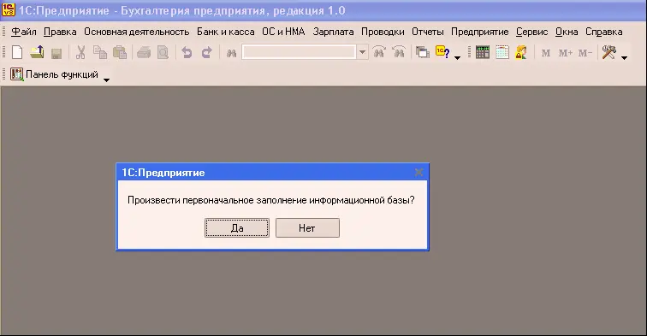This screenshot has height=336, width=647.
Task: Click the user figure icon
Action: click(x=521, y=52)
